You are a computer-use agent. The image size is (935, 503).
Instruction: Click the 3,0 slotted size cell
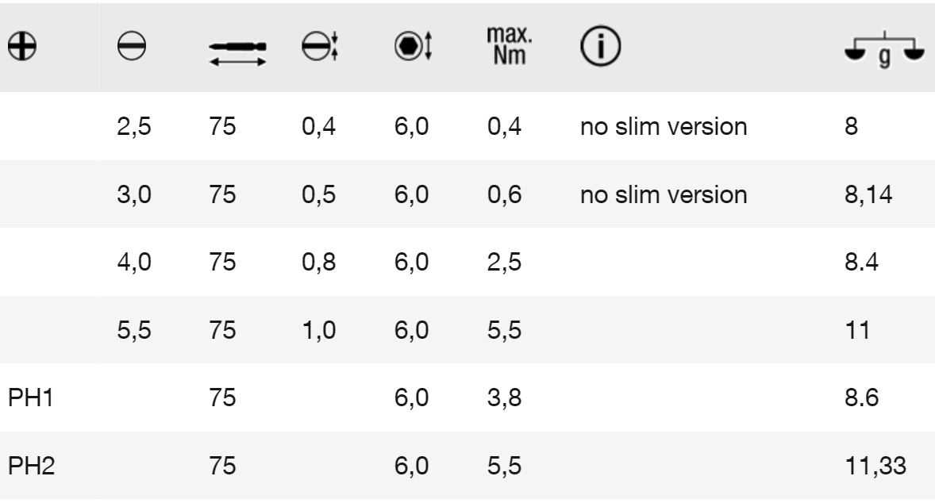click(129, 193)
